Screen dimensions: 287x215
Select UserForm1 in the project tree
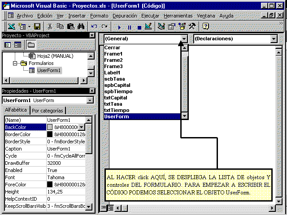(49, 70)
